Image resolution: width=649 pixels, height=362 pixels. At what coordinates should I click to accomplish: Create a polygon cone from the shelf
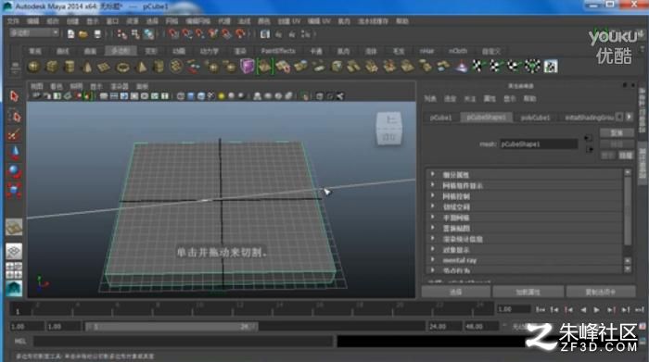click(x=87, y=67)
